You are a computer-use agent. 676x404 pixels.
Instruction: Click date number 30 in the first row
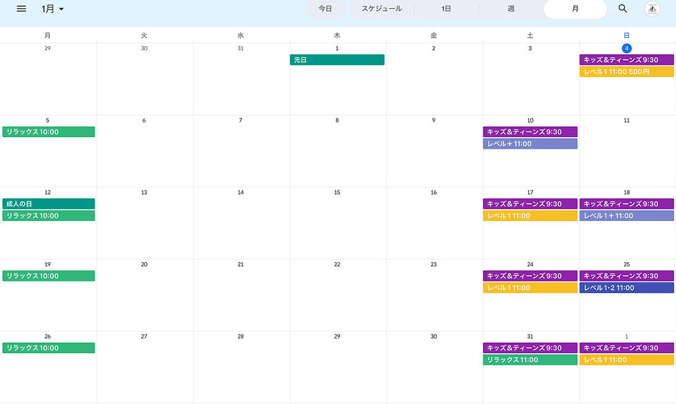click(x=144, y=48)
